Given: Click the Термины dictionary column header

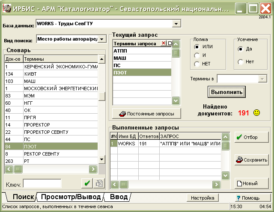Looking at the screenshot, I should 61,59.
